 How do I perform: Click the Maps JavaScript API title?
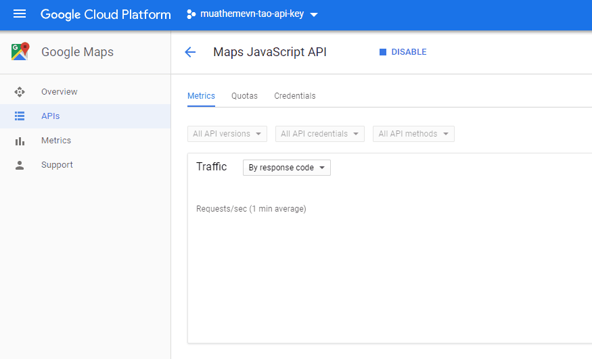click(x=270, y=52)
